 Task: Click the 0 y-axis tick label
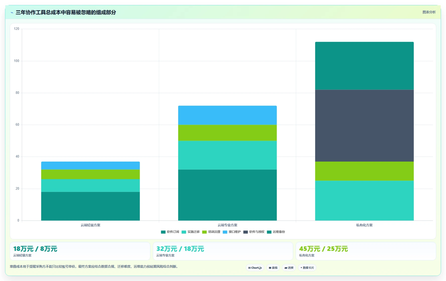(x=18, y=221)
